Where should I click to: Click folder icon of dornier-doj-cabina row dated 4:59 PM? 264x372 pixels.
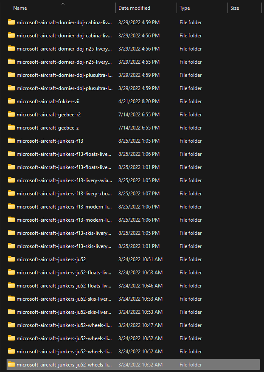[11, 23]
